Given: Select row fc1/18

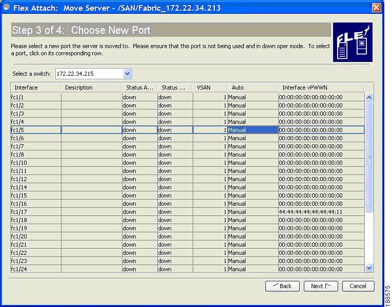Looking at the screenshot, I should tap(188, 220).
